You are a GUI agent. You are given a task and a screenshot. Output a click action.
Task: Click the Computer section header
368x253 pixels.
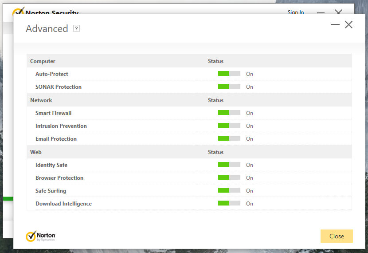[x=43, y=61]
